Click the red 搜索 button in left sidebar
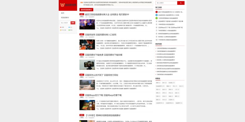245x122 pixels. pyautogui.click(x=73, y=23)
